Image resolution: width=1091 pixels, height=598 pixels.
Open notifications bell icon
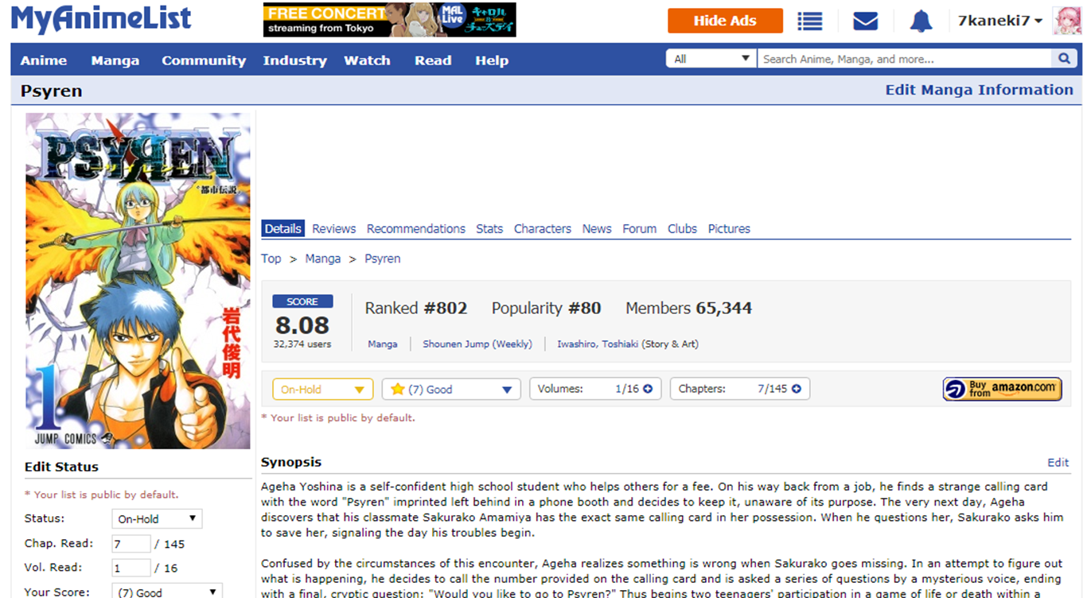(921, 21)
